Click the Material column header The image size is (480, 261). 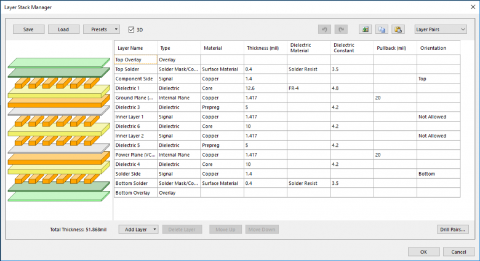pyautogui.click(x=222, y=48)
